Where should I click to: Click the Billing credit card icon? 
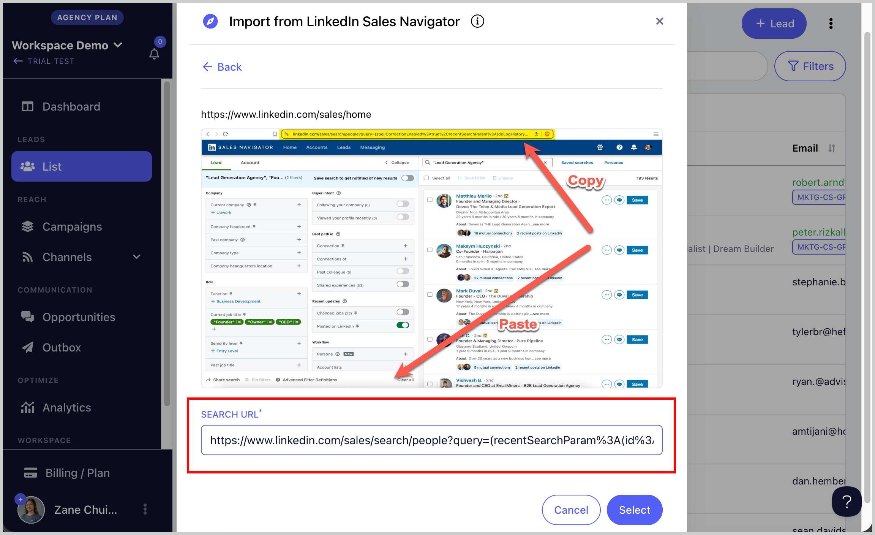click(x=31, y=473)
